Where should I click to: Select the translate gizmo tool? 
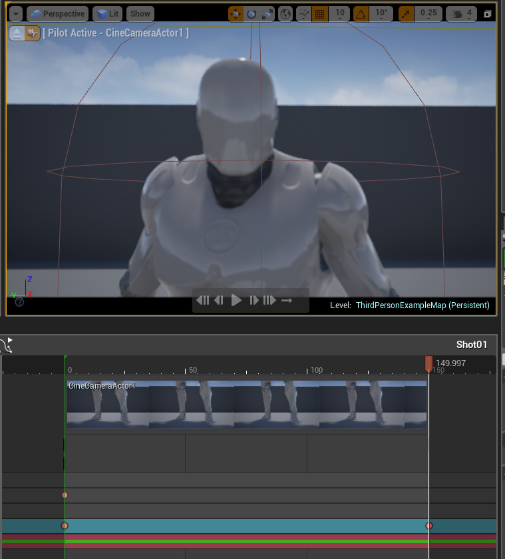pyautogui.click(x=236, y=14)
